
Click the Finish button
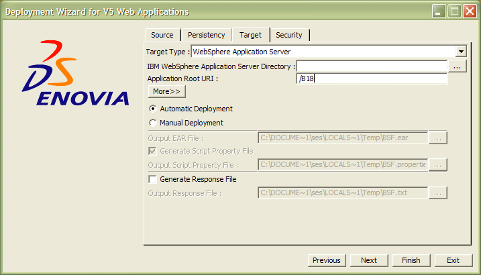pyautogui.click(x=411, y=260)
